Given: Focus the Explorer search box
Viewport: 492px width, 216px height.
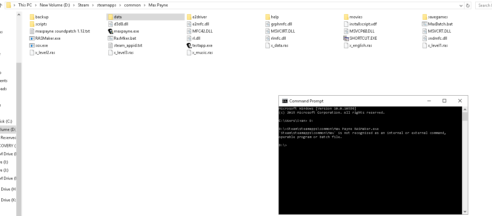Looking at the screenshot, I should (483, 5).
